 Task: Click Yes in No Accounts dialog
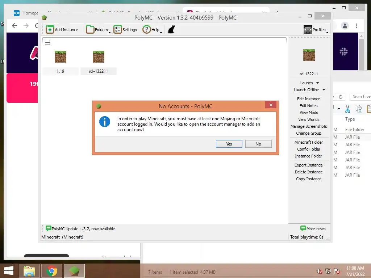[x=229, y=144]
